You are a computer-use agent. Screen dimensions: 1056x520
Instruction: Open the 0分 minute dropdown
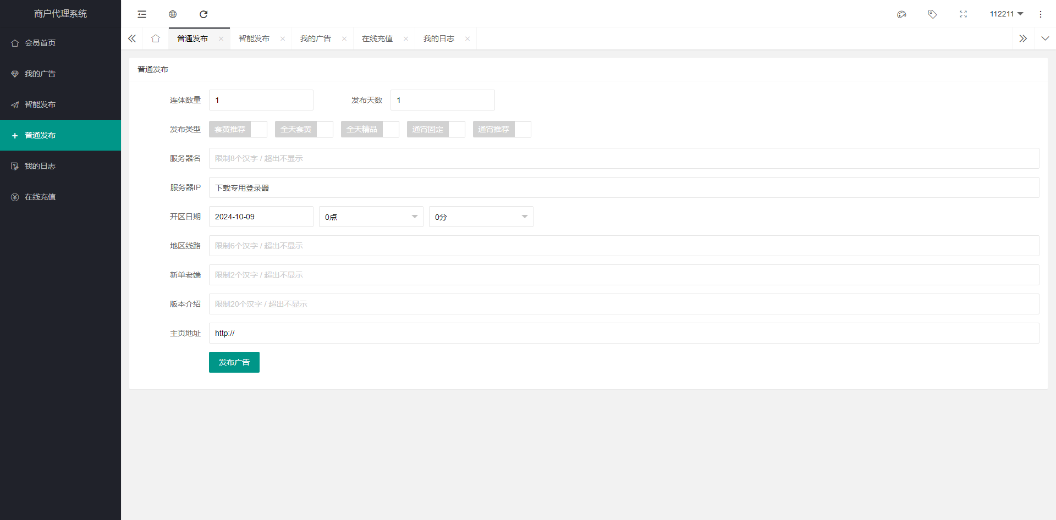tap(481, 217)
